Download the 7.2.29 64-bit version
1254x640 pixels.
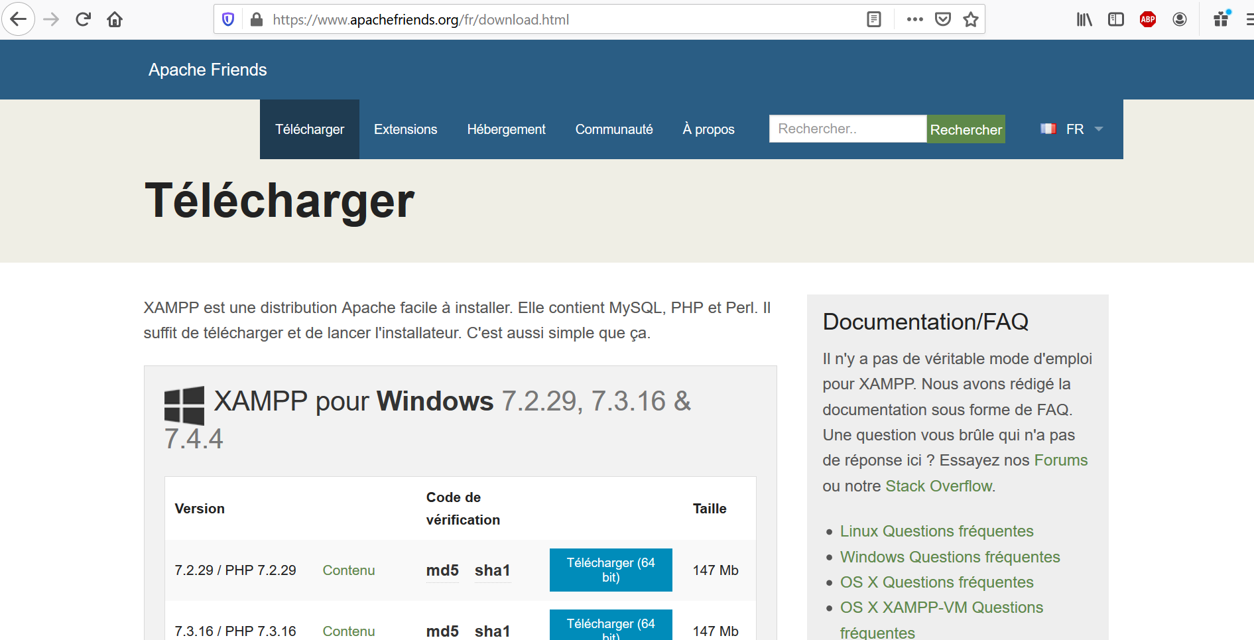click(x=610, y=570)
